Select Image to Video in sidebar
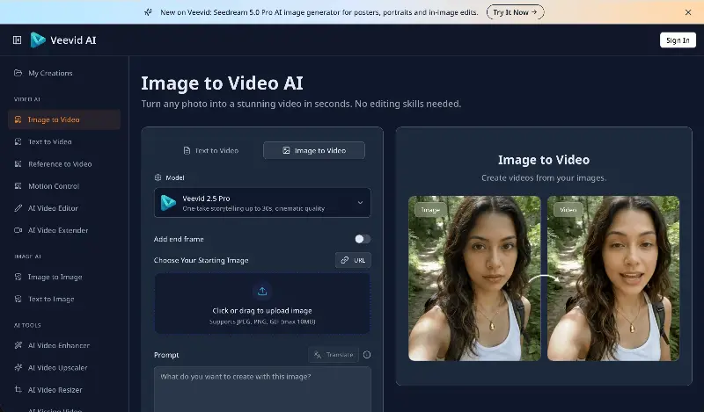 coord(64,119)
